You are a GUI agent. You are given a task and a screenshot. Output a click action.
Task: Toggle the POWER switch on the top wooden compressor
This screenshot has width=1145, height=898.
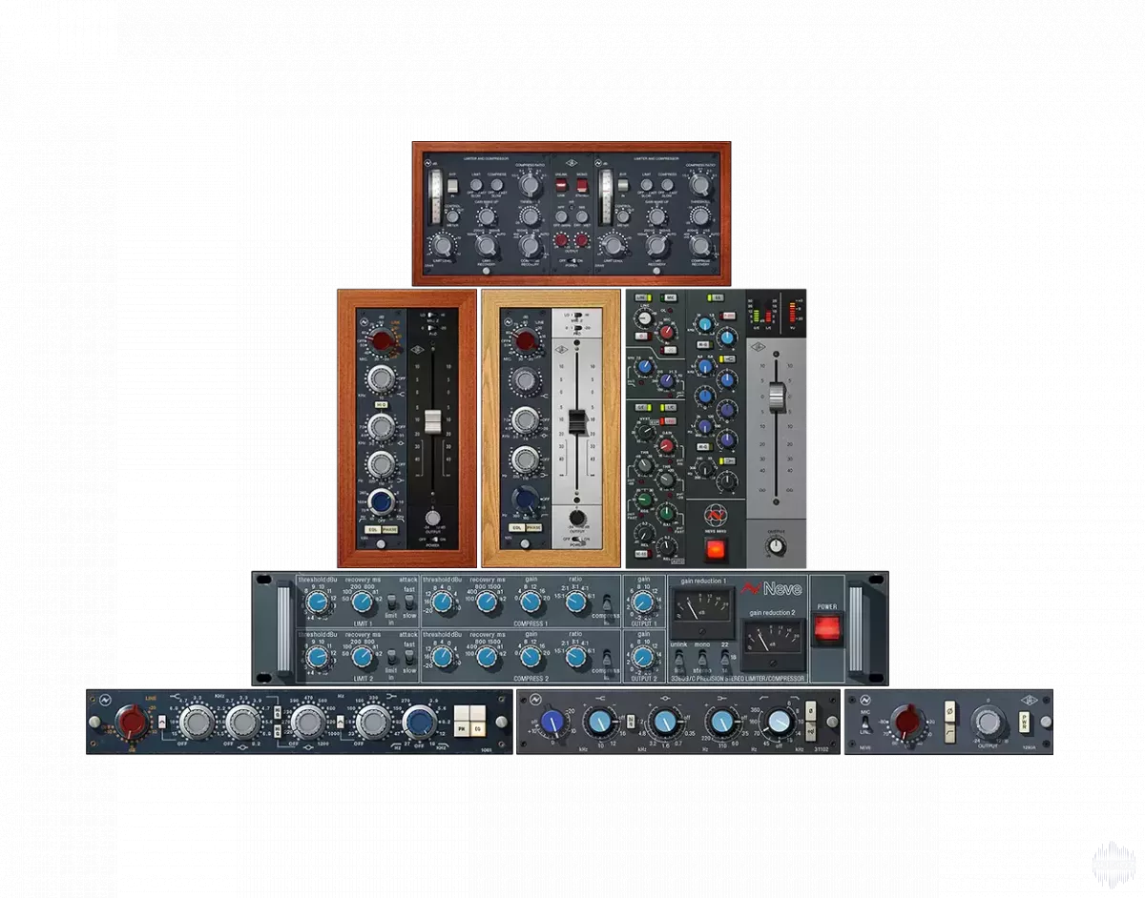[572, 260]
